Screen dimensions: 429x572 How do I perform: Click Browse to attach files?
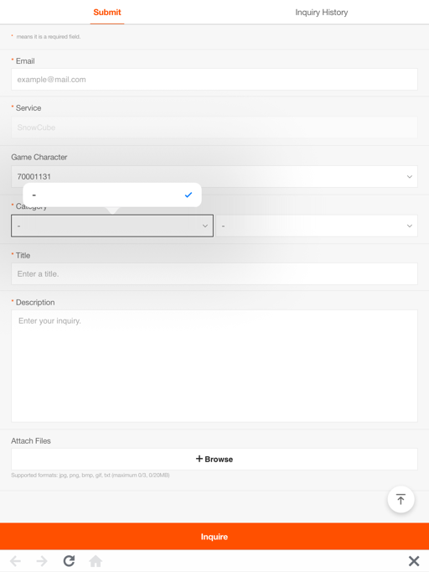point(214,460)
